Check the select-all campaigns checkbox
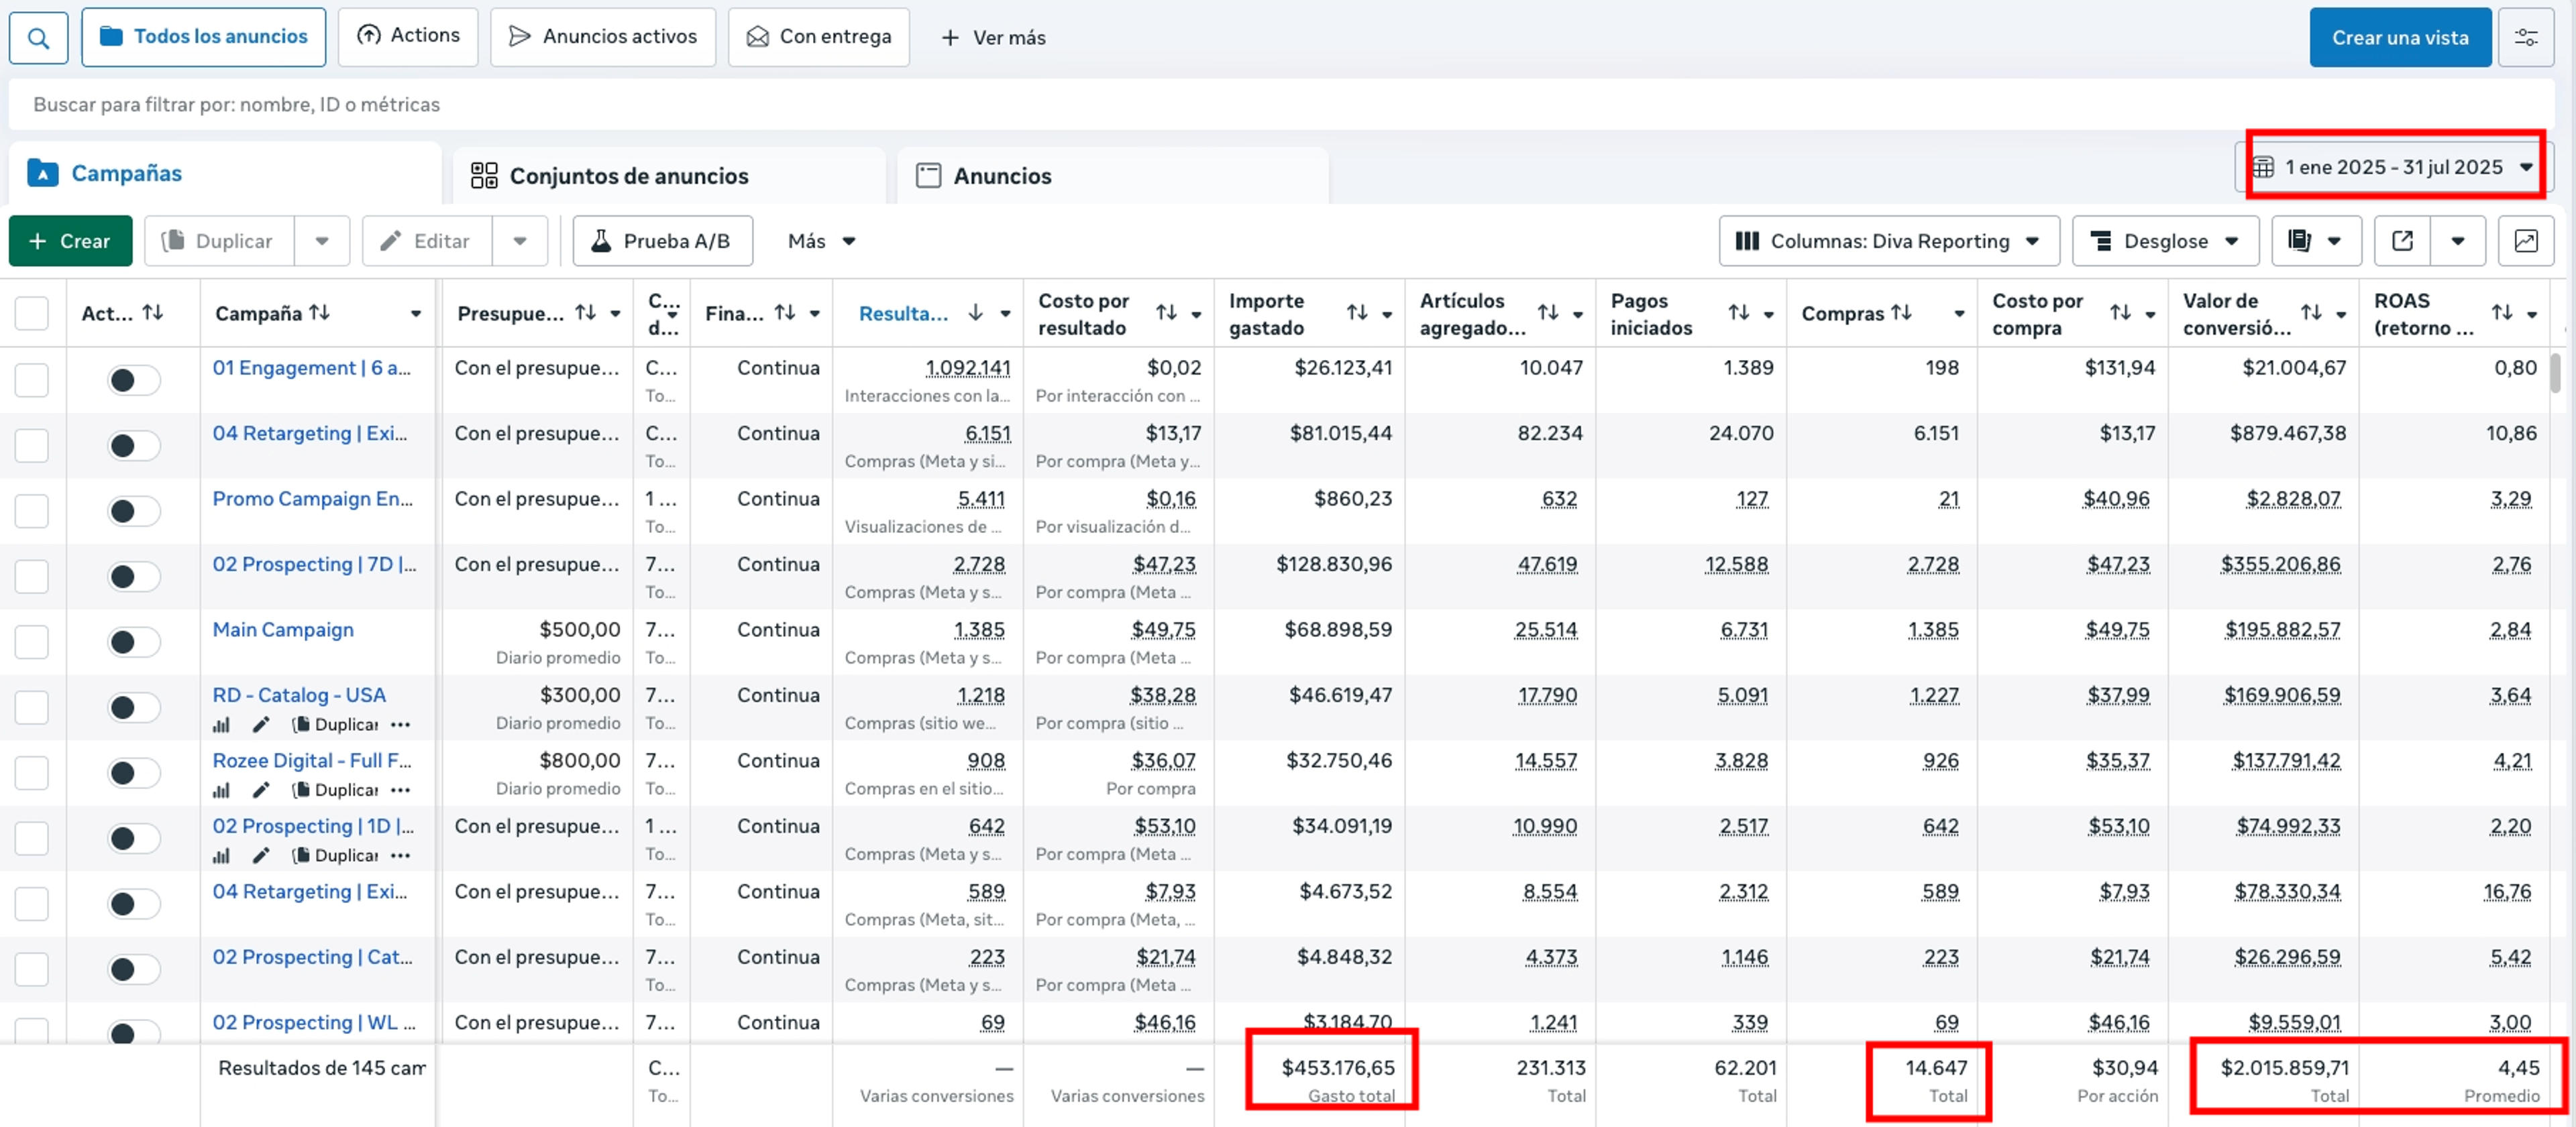The width and height of the screenshot is (2576, 1127). pos(32,314)
